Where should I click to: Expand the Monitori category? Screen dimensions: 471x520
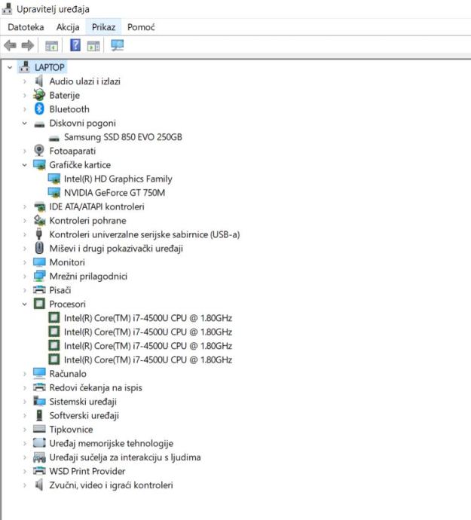[25, 262]
